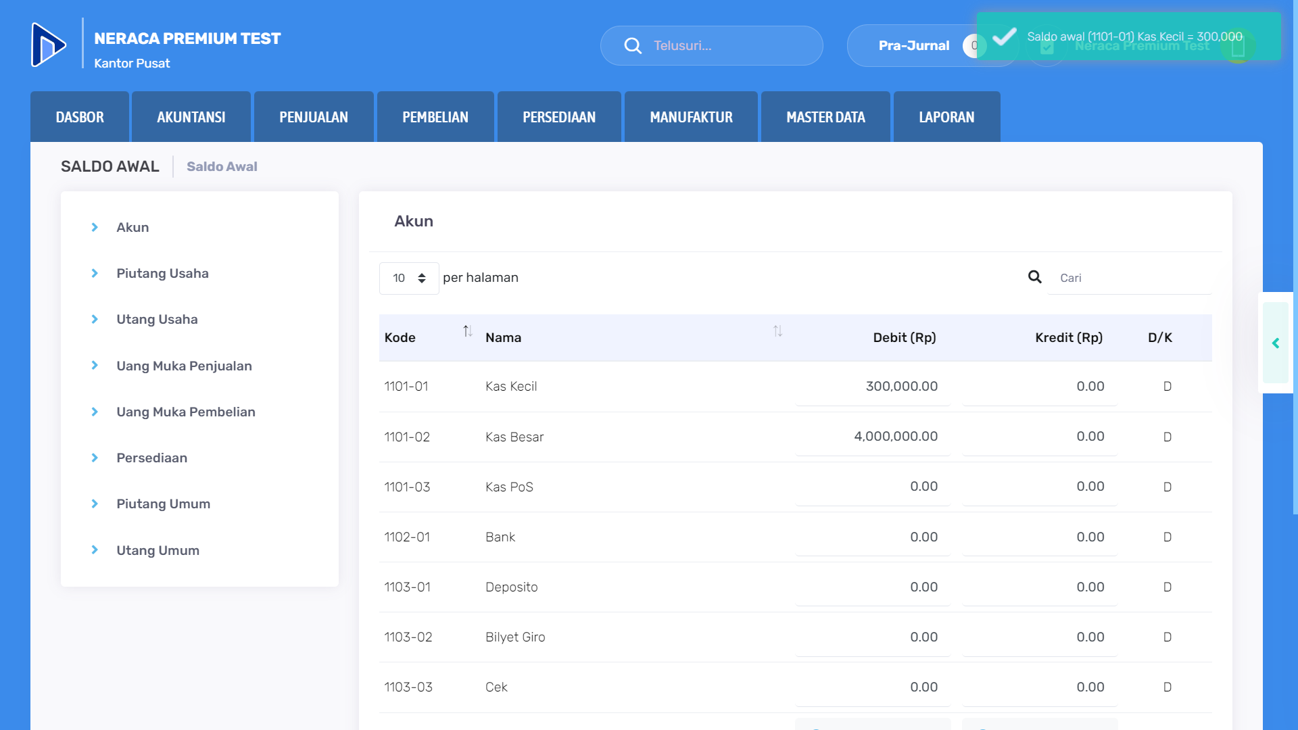Open the side panel with left chevron
Viewport: 1298px width, 730px height.
(x=1276, y=343)
